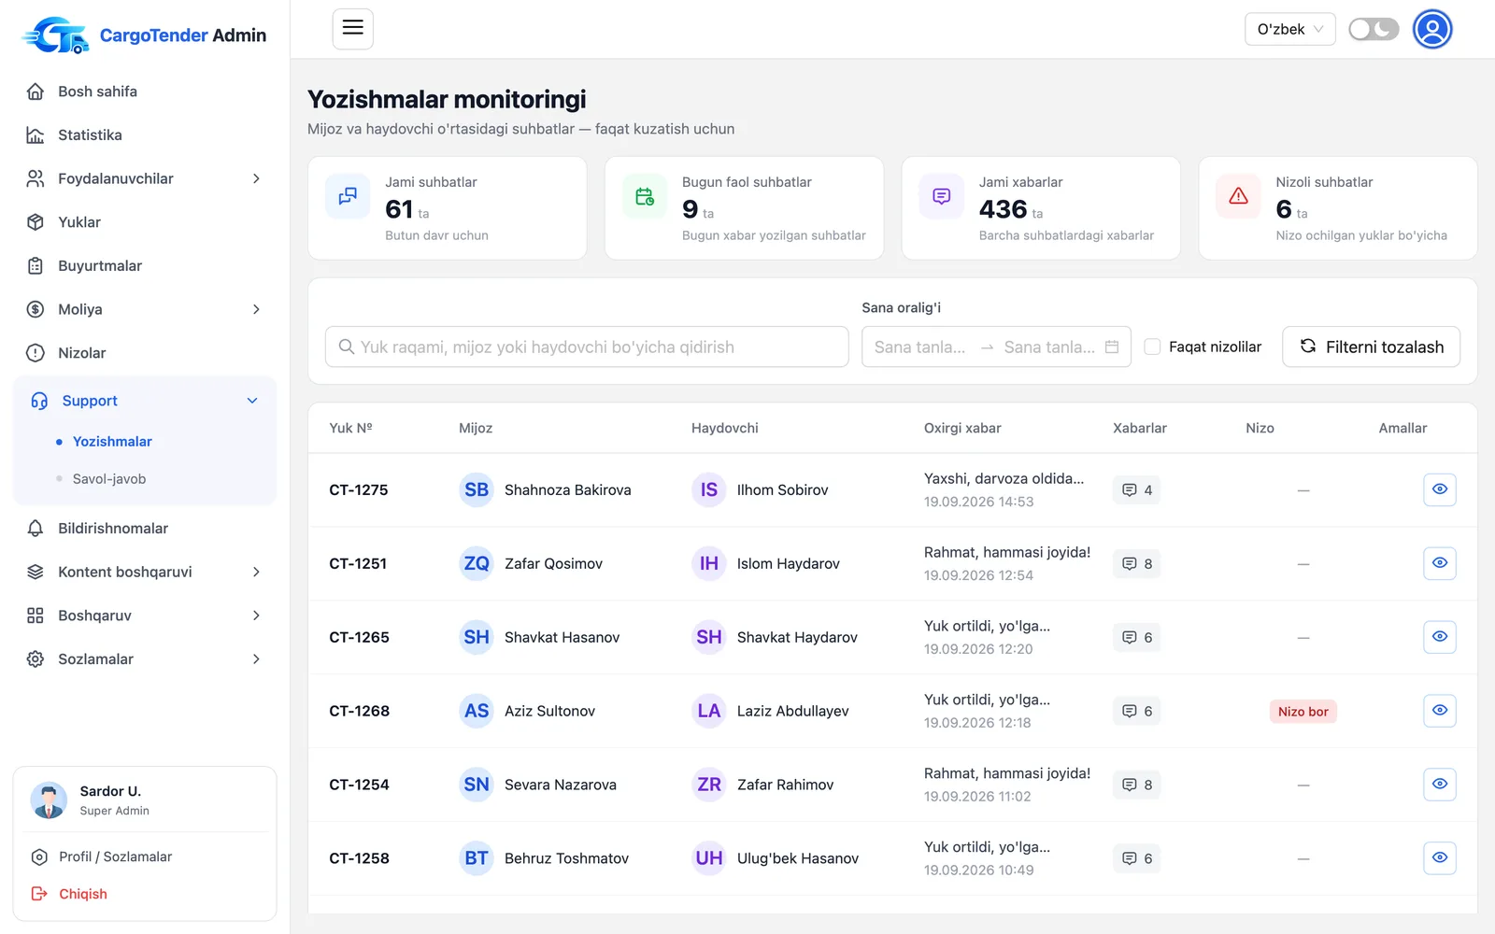Click the Bugun faol suhbatlar calendar icon
The height and width of the screenshot is (934, 1495).
(645, 196)
